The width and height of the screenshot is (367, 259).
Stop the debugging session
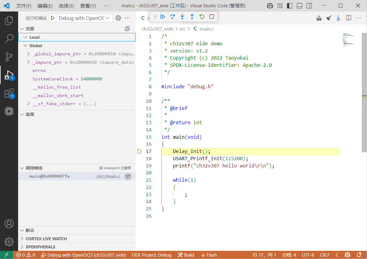coord(212,17)
